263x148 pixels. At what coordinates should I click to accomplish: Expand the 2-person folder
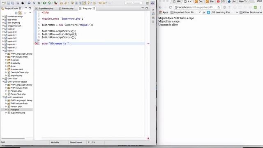click(6, 60)
